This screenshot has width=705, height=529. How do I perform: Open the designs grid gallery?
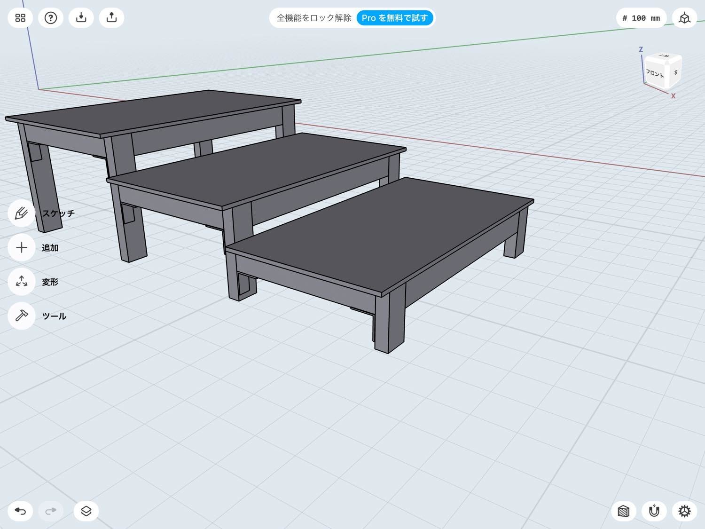(x=20, y=18)
